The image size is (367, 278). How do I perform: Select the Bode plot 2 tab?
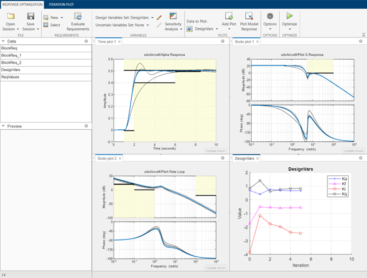tap(107, 158)
